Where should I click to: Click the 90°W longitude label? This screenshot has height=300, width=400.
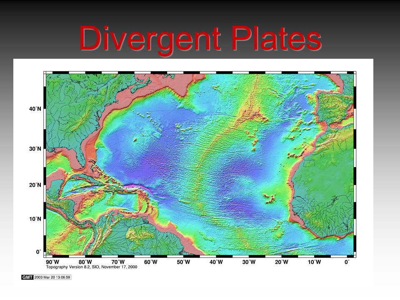(x=52, y=262)
